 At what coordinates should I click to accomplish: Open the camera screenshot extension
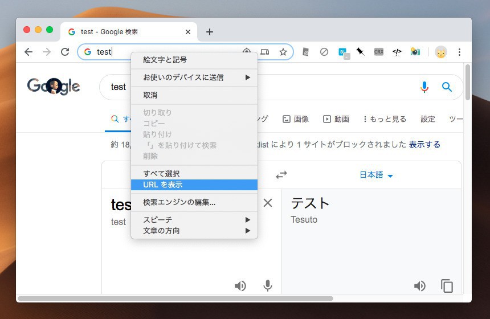[415, 52]
